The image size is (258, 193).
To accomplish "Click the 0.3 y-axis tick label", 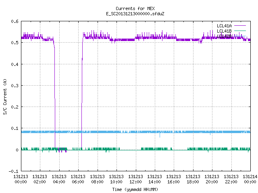I will [x=15, y=86].
